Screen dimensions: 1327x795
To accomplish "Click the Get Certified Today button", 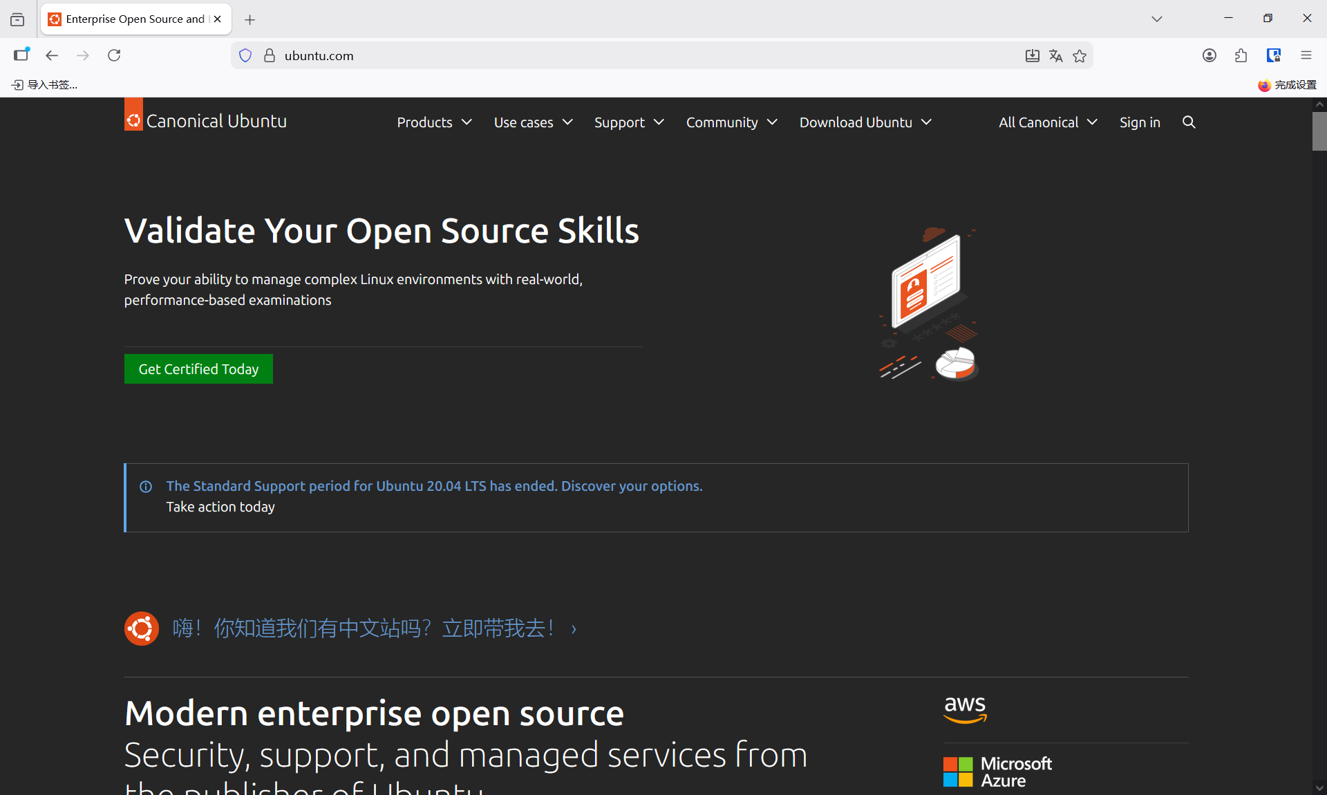I will [198, 369].
